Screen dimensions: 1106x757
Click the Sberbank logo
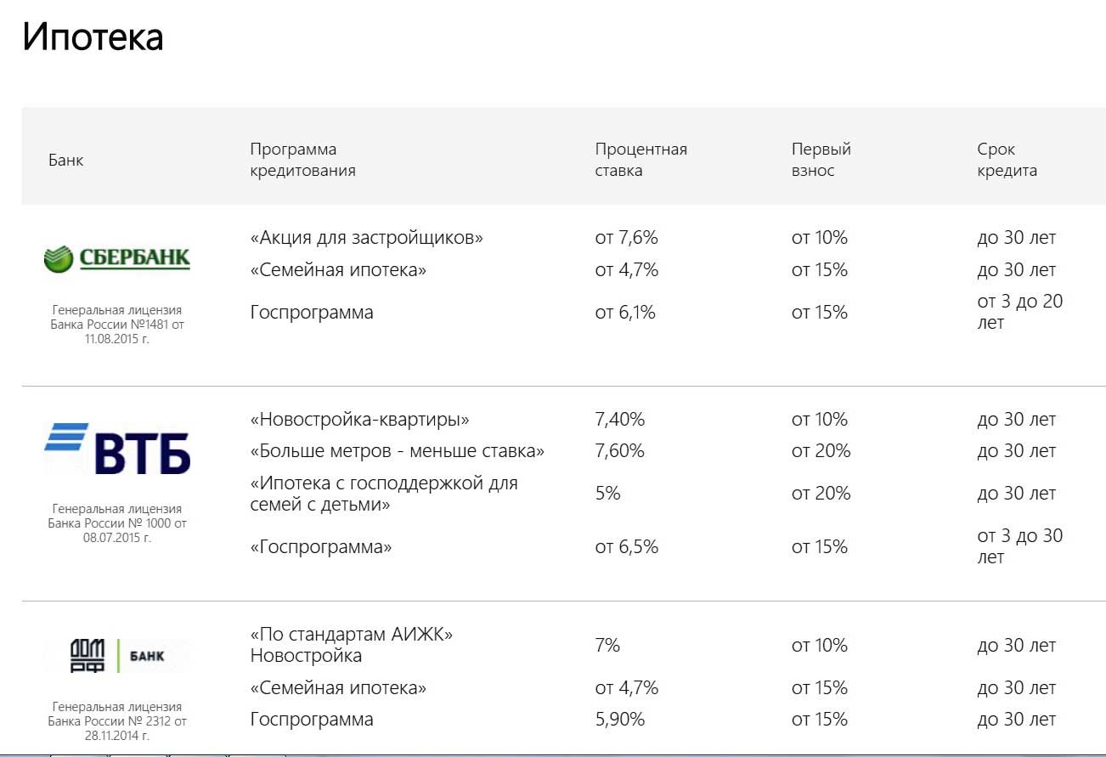[x=117, y=258]
